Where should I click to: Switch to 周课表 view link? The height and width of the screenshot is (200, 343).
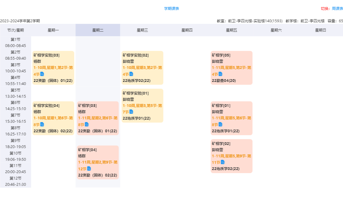click(x=337, y=9)
